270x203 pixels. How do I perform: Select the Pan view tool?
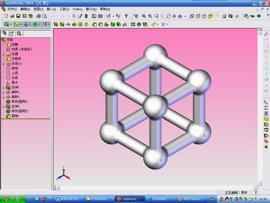174,16
